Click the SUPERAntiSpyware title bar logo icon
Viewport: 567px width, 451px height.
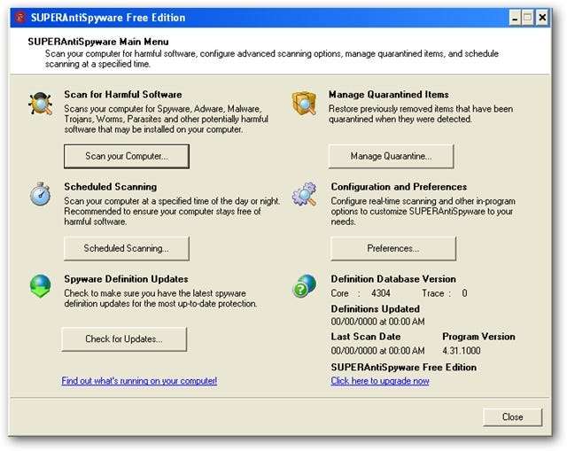click(20, 18)
